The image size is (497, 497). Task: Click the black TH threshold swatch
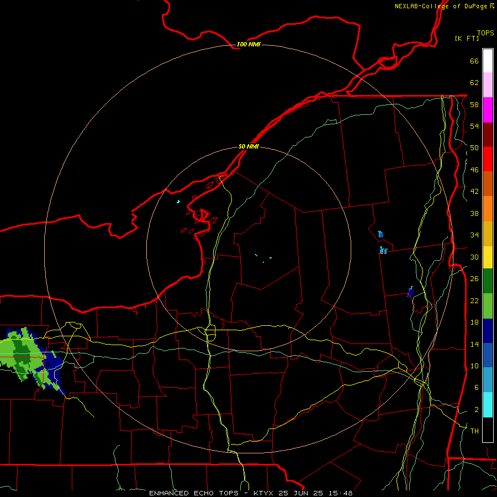(488, 430)
